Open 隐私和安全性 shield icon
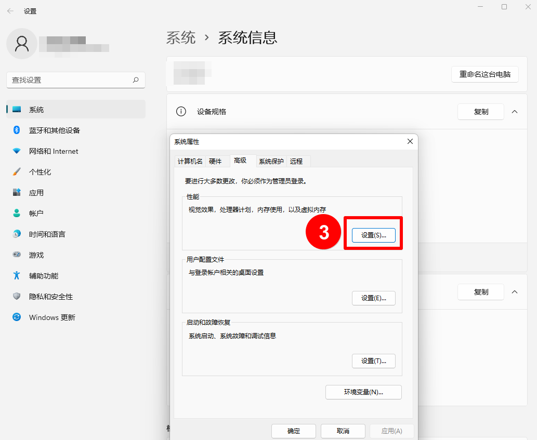537x440 pixels. point(17,297)
